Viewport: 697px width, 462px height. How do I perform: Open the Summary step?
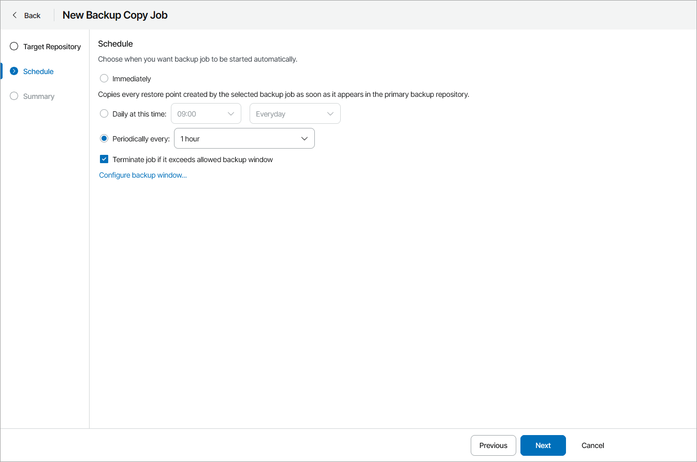pos(39,96)
